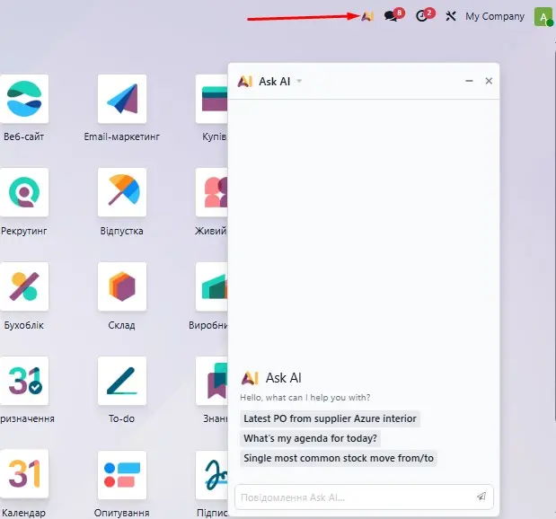Open the Веб-сайт app
Viewport: 556px width, 519px height.
24,99
